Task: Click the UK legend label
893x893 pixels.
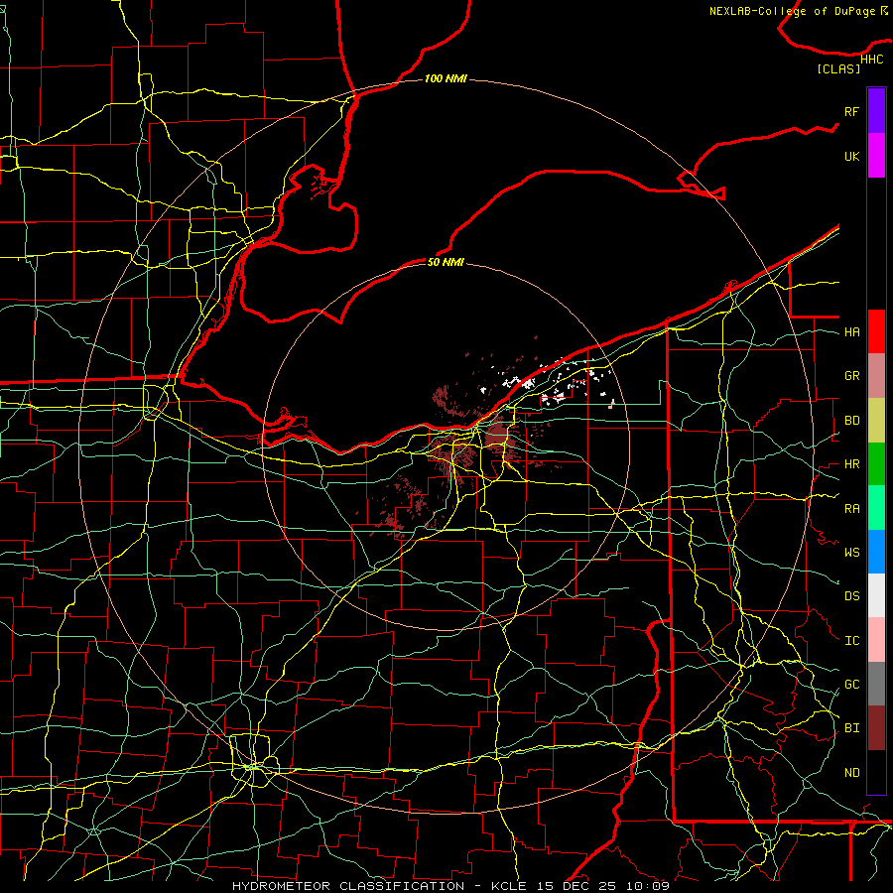Action: (x=852, y=156)
